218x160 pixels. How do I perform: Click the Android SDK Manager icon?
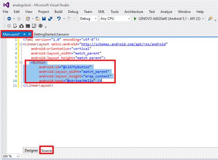click(x=21, y=26)
